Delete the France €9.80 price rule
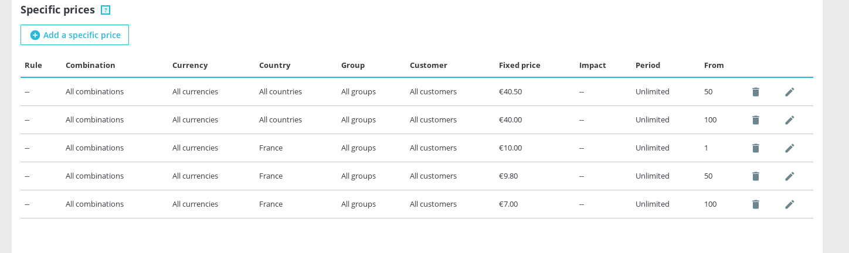Viewport: 849px width, 253px height. (756, 176)
